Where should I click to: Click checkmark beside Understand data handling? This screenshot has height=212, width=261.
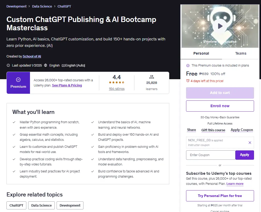[x=93, y=159]
